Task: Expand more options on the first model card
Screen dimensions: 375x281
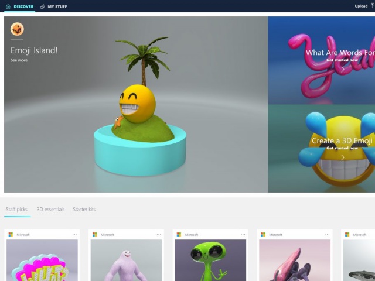Action: (x=74, y=235)
